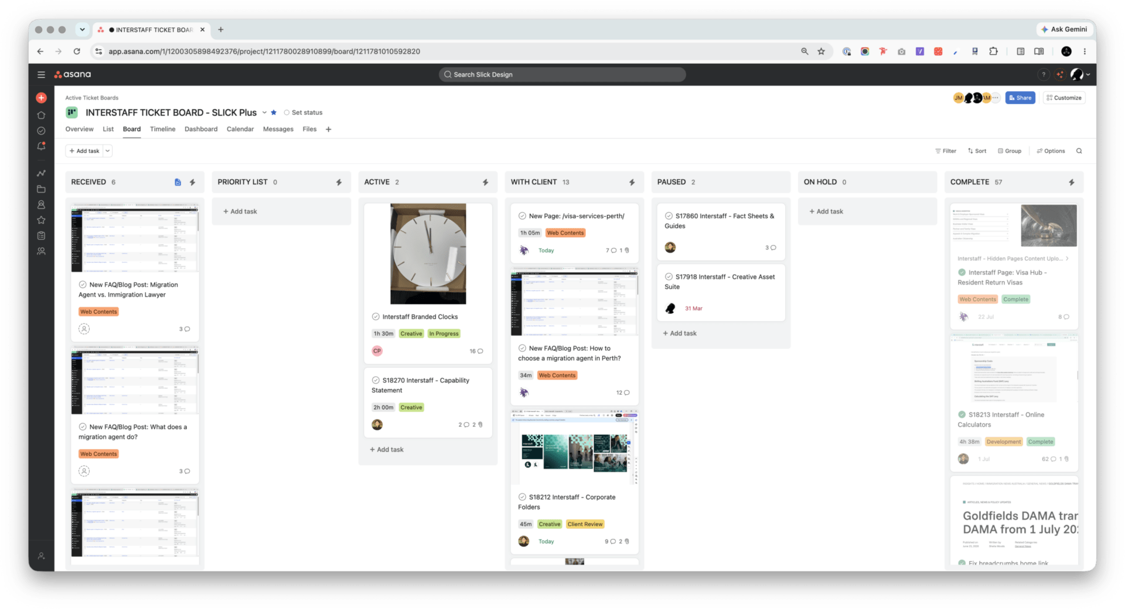1125x609 pixels.
Task: Open the clipboard icon in the sidebar
Action: tap(41, 235)
